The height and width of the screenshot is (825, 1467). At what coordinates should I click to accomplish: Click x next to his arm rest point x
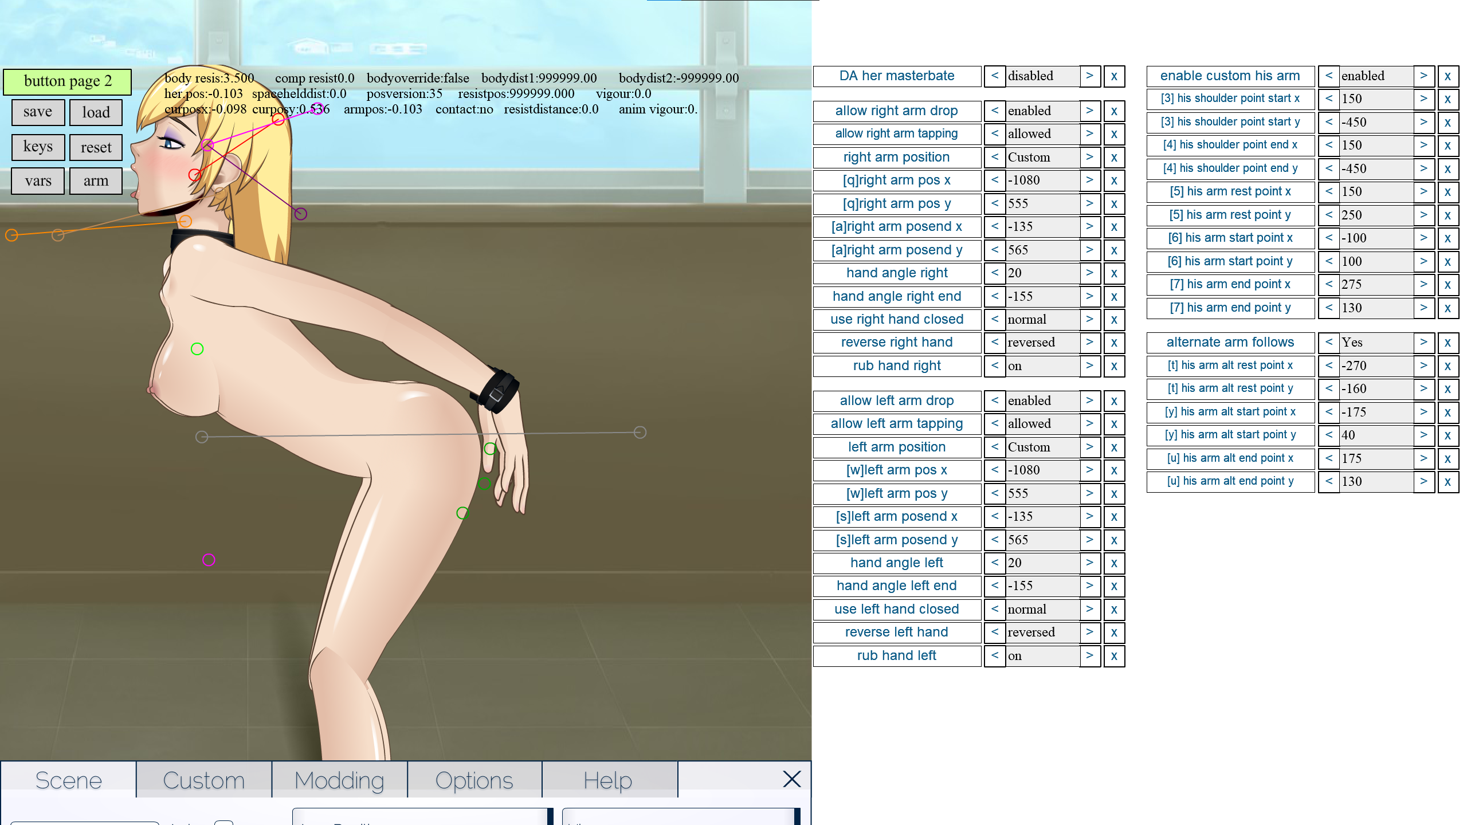(x=1448, y=192)
